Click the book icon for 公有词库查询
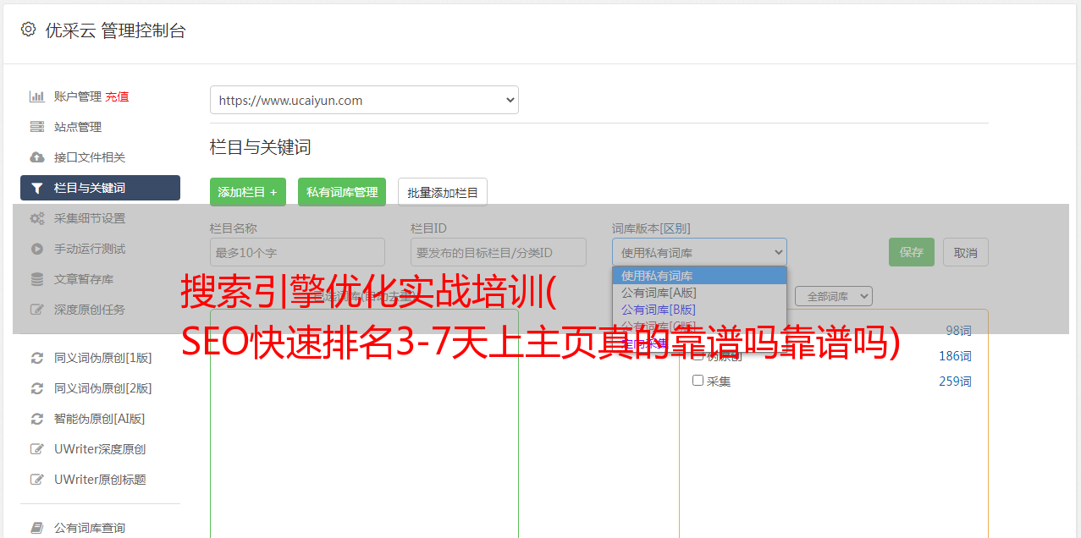The height and width of the screenshot is (538, 1081). (x=37, y=528)
